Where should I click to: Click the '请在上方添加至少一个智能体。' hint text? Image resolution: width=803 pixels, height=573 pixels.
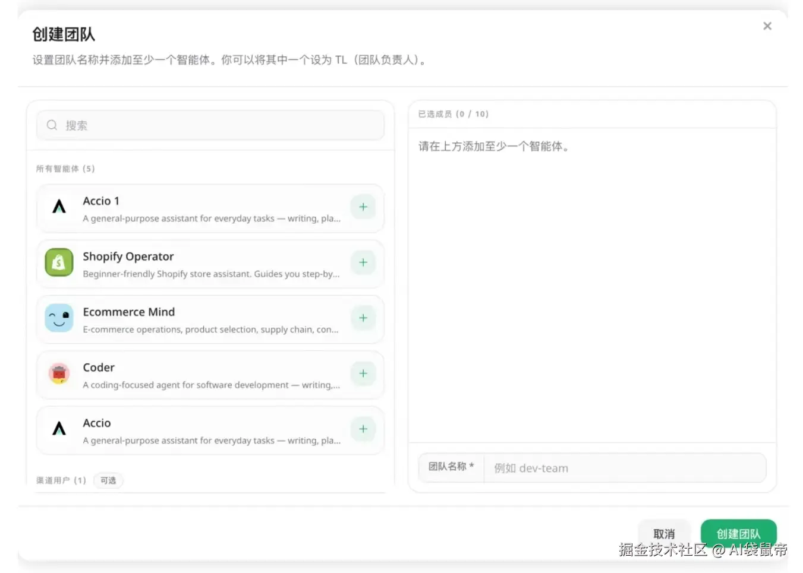coord(494,147)
